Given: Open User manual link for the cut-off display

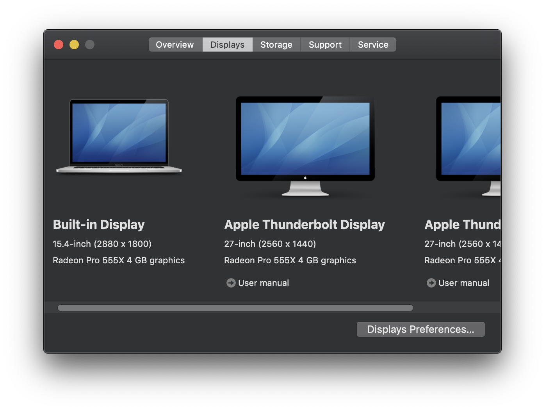Looking at the screenshot, I should click(x=464, y=283).
